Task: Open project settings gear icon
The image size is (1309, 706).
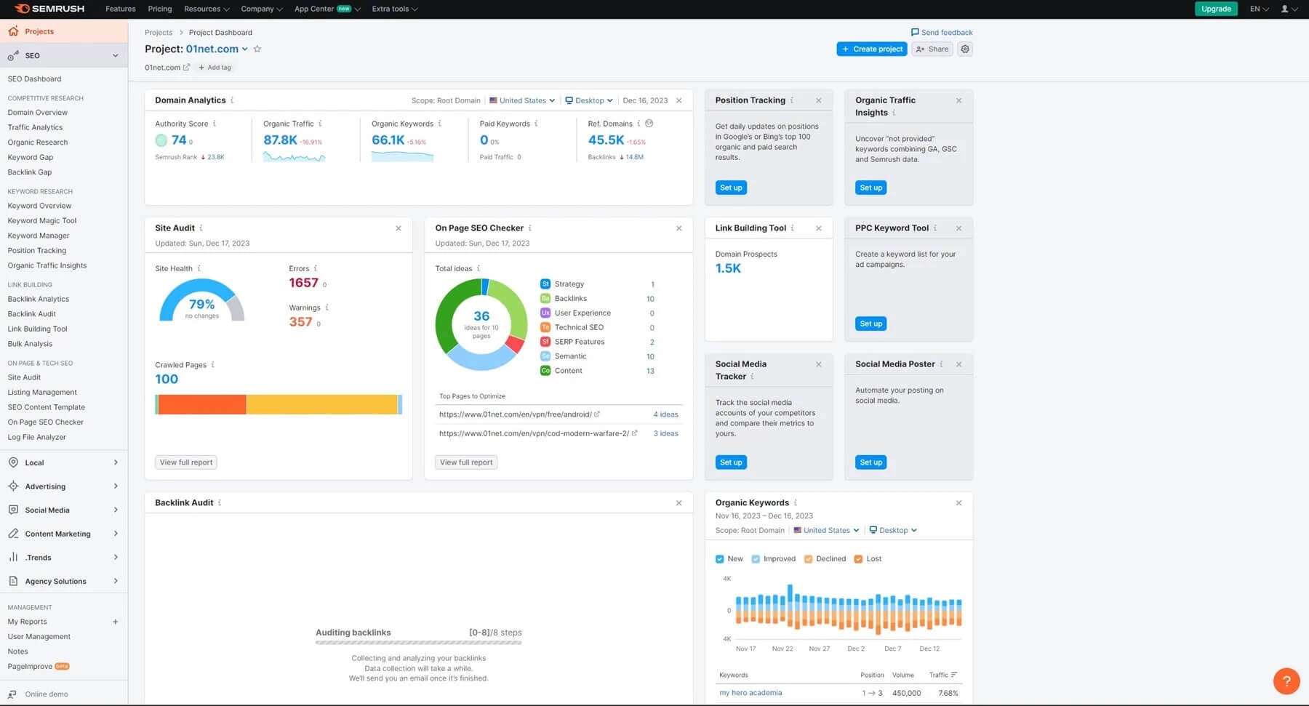Action: pos(965,49)
